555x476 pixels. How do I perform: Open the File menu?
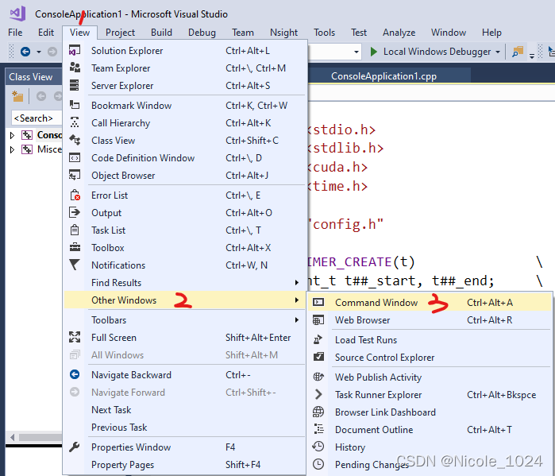(x=15, y=33)
